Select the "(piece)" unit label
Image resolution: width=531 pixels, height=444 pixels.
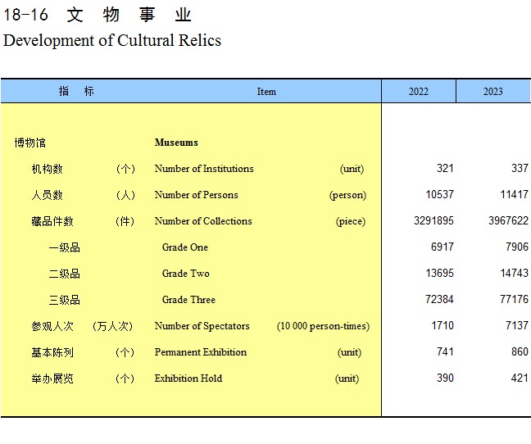pyautogui.click(x=351, y=221)
